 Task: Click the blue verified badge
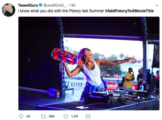pyautogui.click(x=40, y=5)
